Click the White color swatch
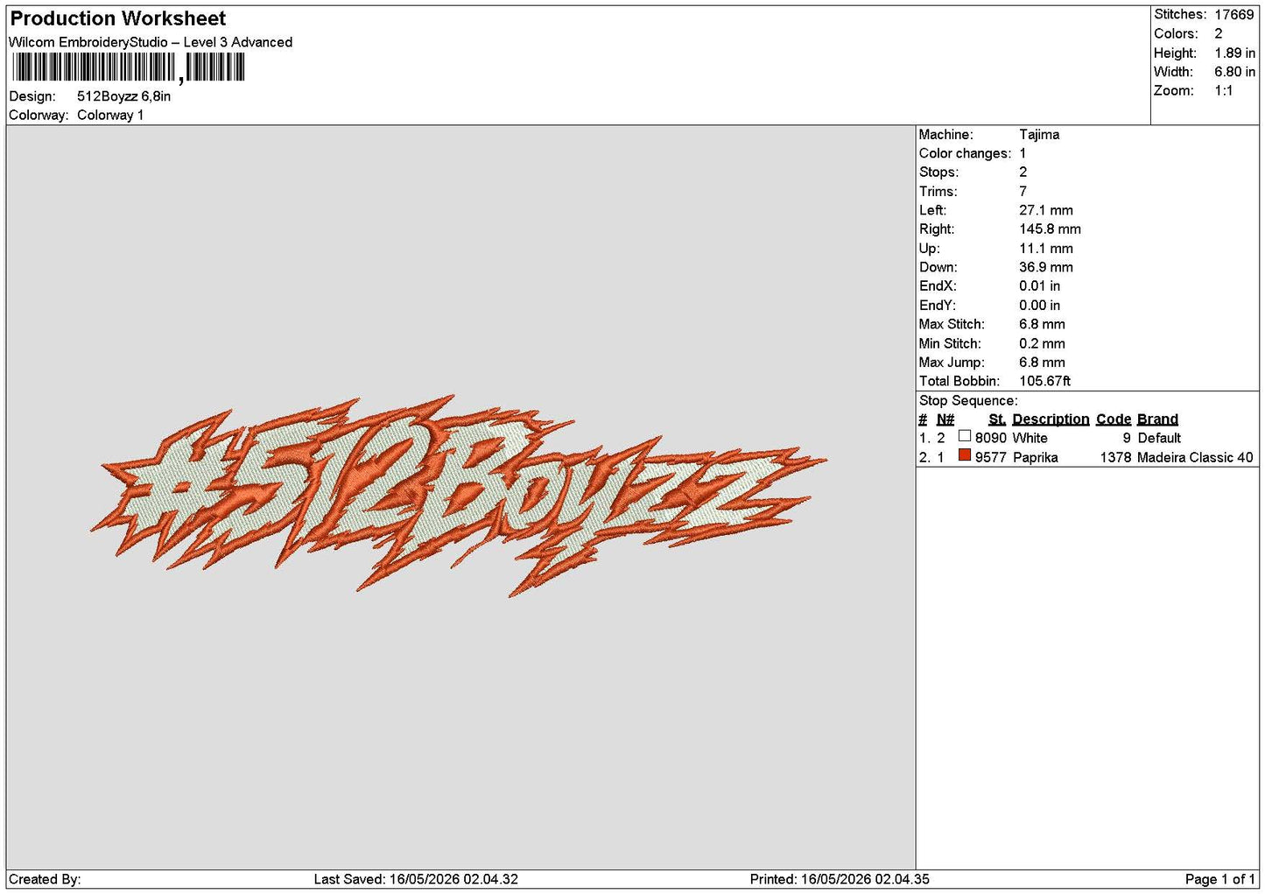This screenshot has width=1265, height=894. [x=965, y=436]
